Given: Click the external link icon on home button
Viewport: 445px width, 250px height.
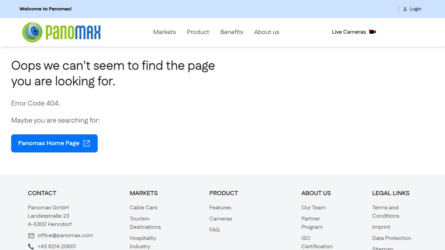Looking at the screenshot, I should 87,143.
